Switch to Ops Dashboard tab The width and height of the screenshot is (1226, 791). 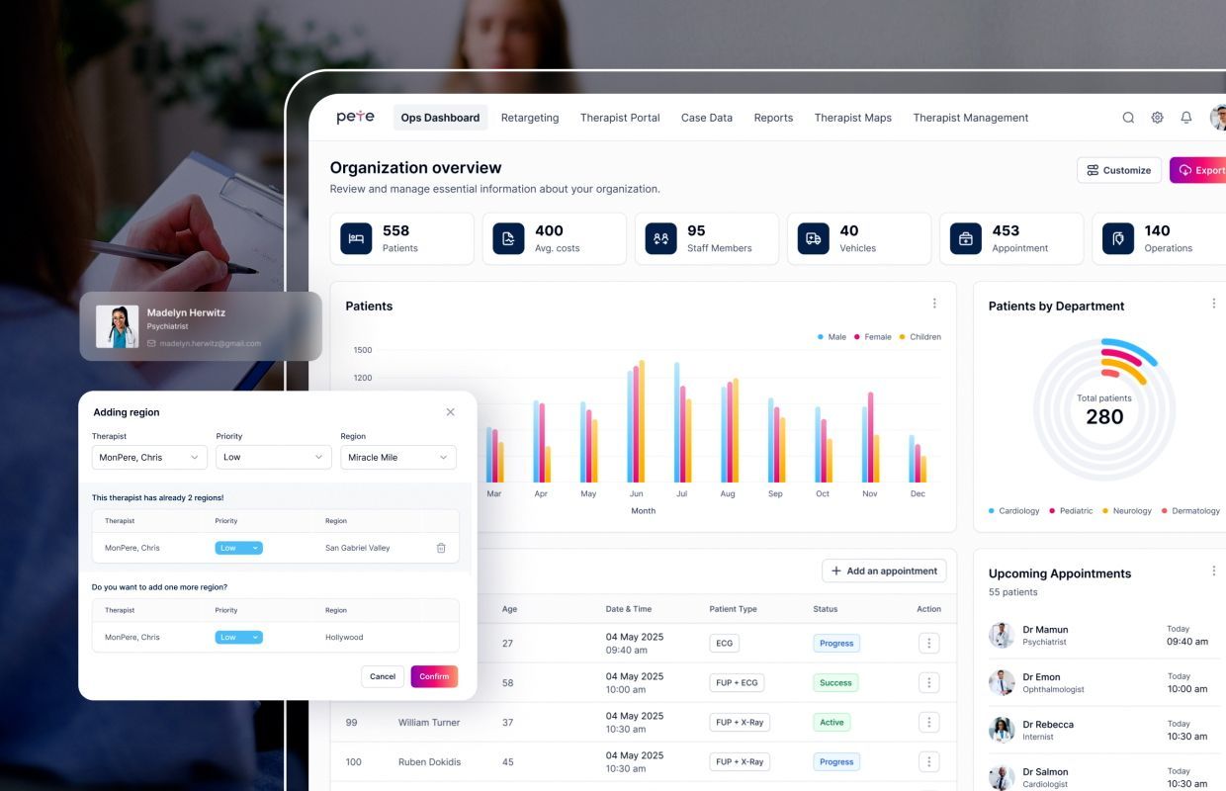440,118
